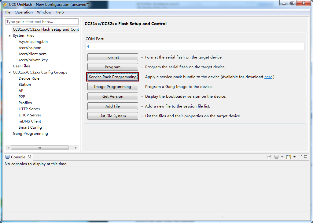Select the System Files tree item
Screen dimensions: 313x223
23,36
